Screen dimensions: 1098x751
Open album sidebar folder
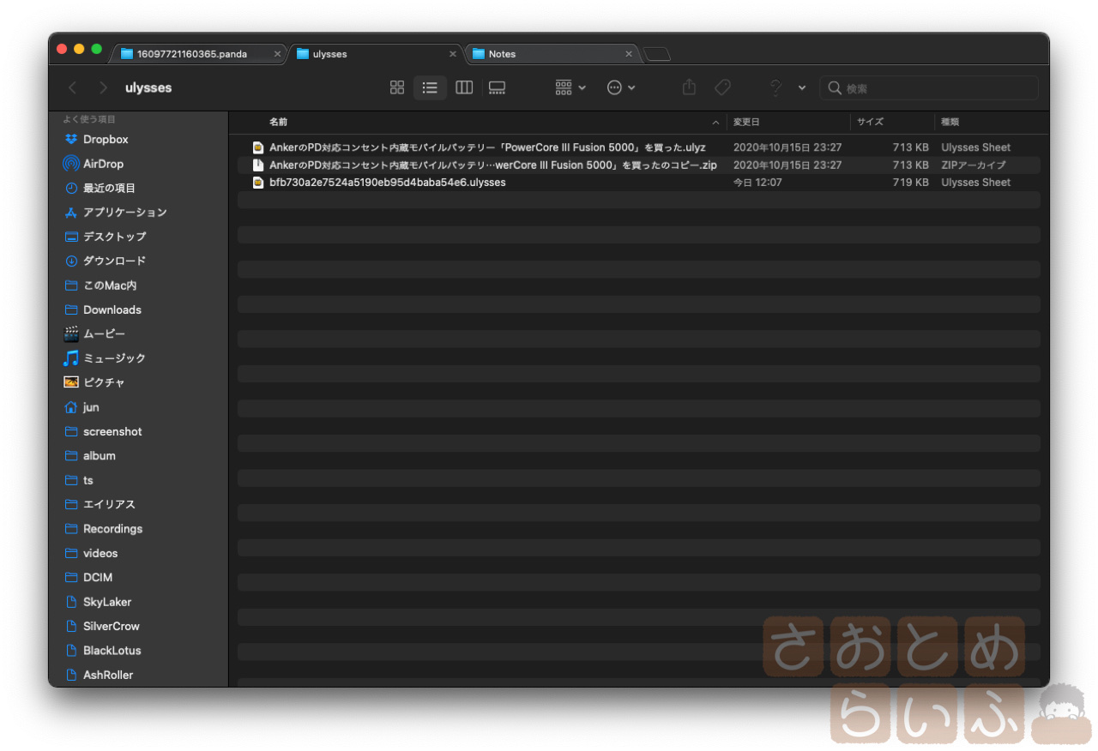(x=100, y=455)
